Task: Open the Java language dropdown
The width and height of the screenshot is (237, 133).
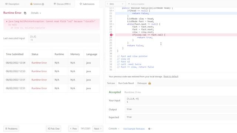Action: point(115,4)
